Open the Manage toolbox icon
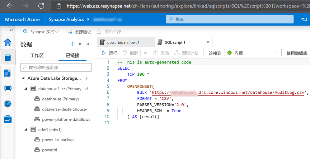 (8, 119)
